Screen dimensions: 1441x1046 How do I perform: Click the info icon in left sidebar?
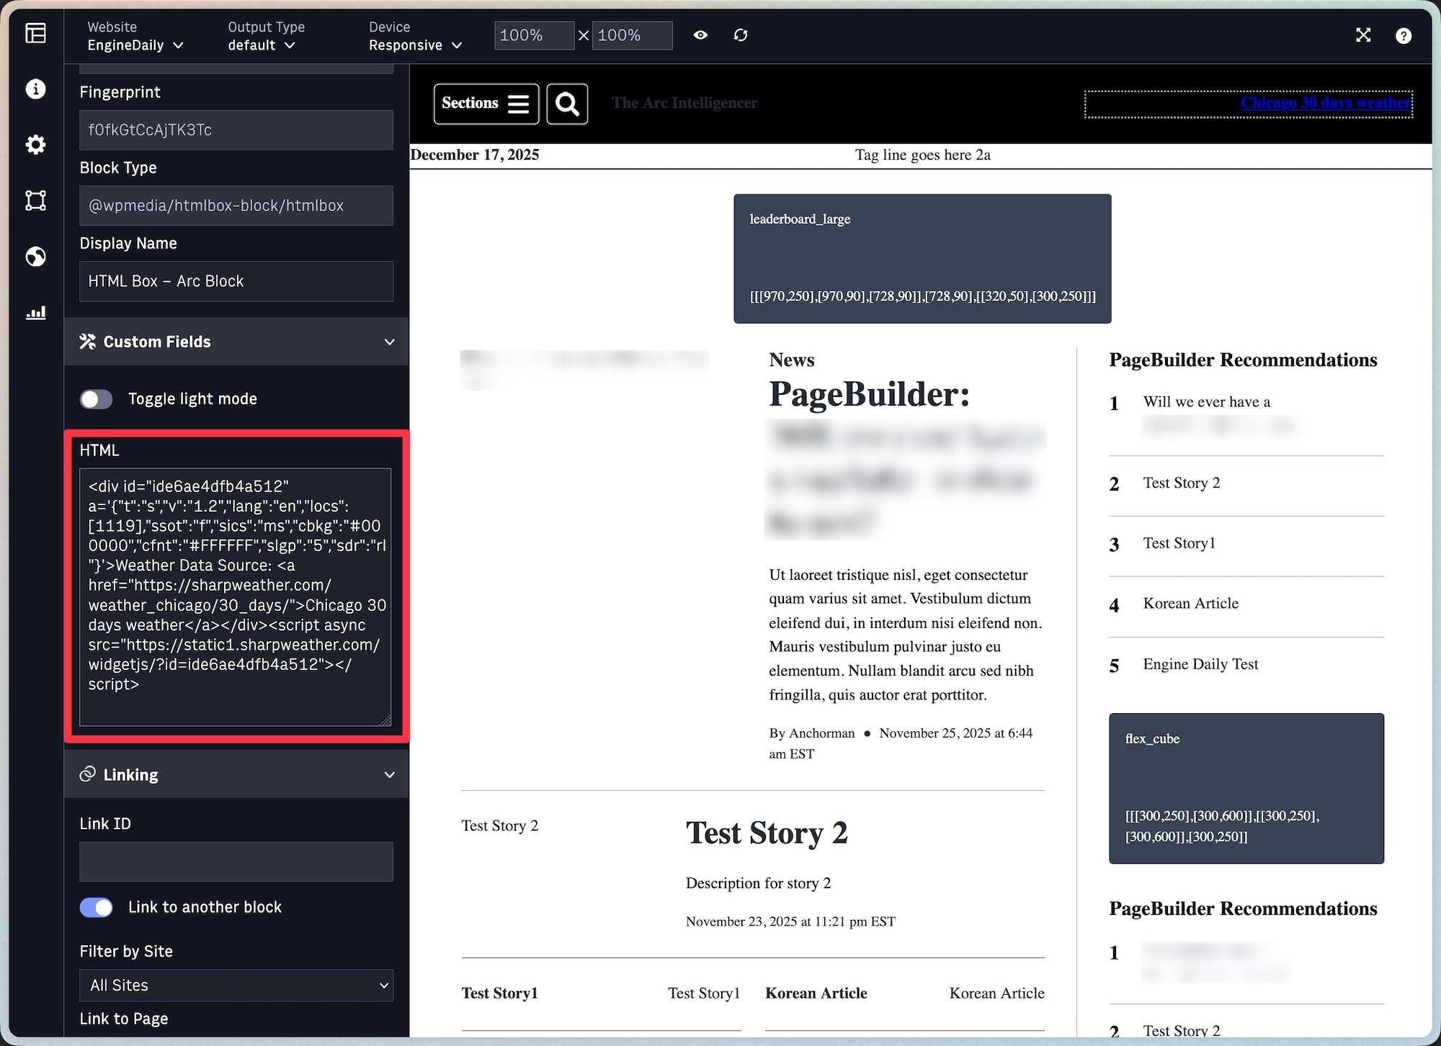coord(35,89)
